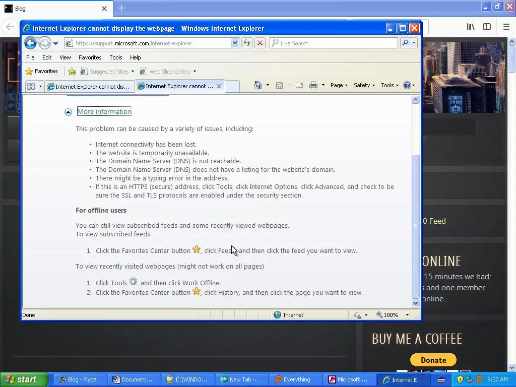516x387 pixels.
Task: Open the Safety command menu
Action: 364,85
